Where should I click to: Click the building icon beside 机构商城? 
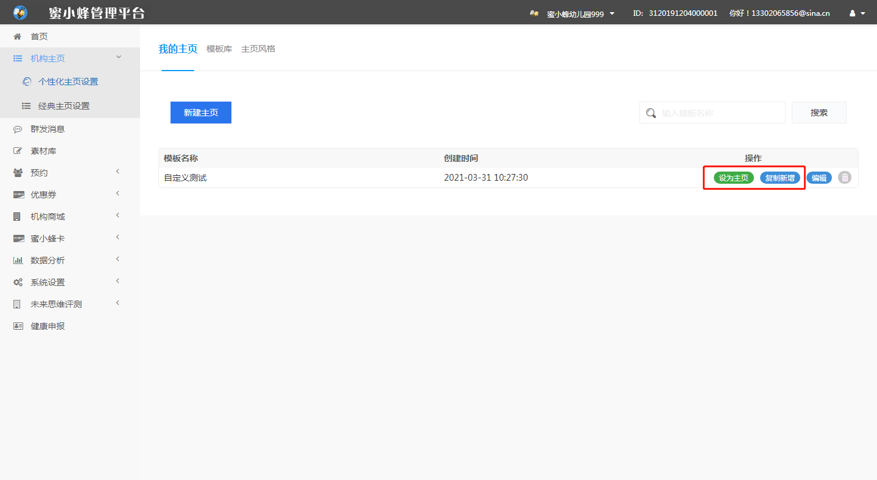(17, 217)
